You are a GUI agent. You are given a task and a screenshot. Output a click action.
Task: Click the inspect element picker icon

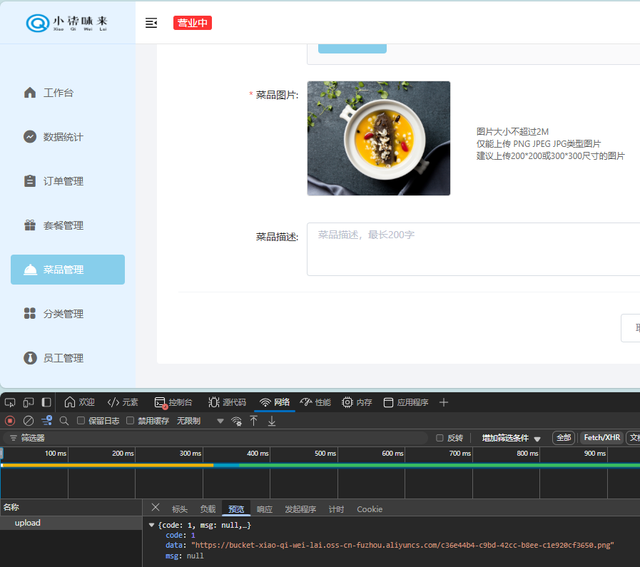pos(10,402)
